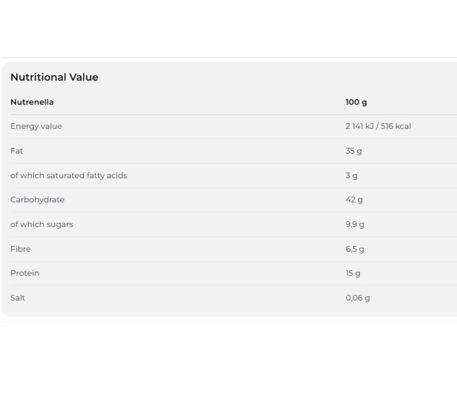Viewport: 457px width, 418px height.
Task: Click the 15 g protein value
Action: 353,273
